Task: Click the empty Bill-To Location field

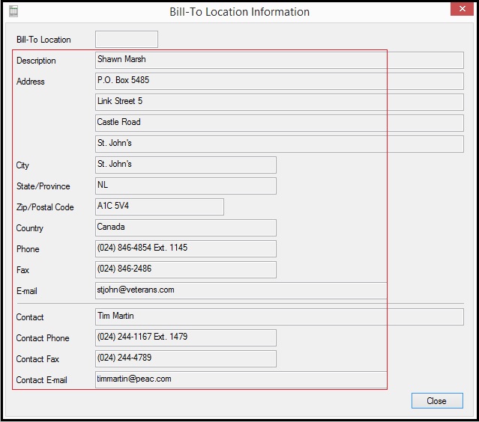Action: click(x=127, y=40)
